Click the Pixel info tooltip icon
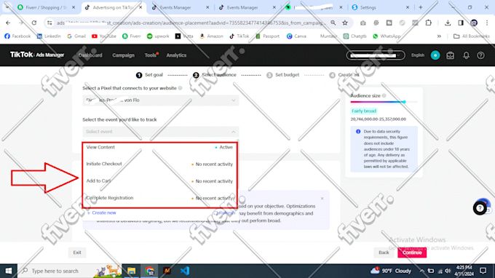Image resolution: width=495 pixels, height=278 pixels. (x=181, y=88)
